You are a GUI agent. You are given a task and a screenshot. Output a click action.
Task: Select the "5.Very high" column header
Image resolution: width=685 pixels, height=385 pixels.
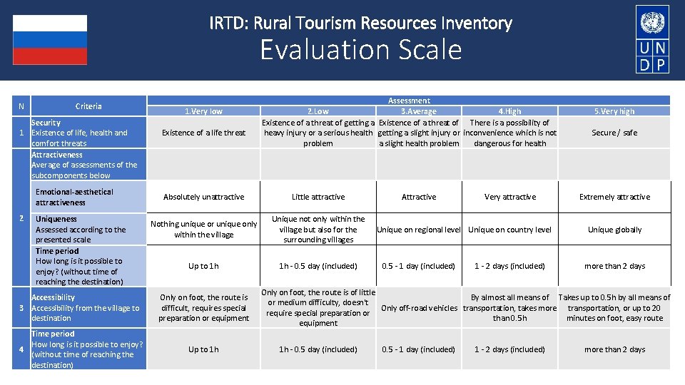tap(614, 111)
